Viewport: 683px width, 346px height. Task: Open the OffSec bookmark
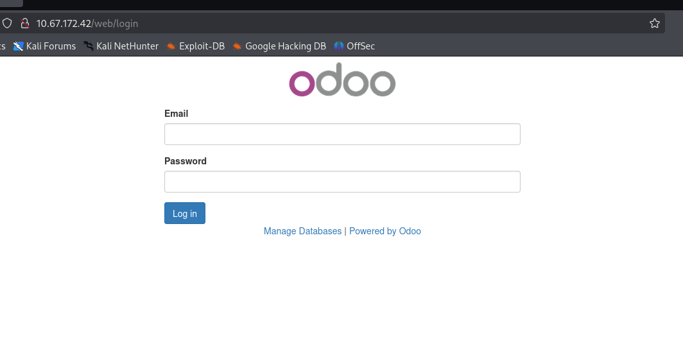pos(354,46)
